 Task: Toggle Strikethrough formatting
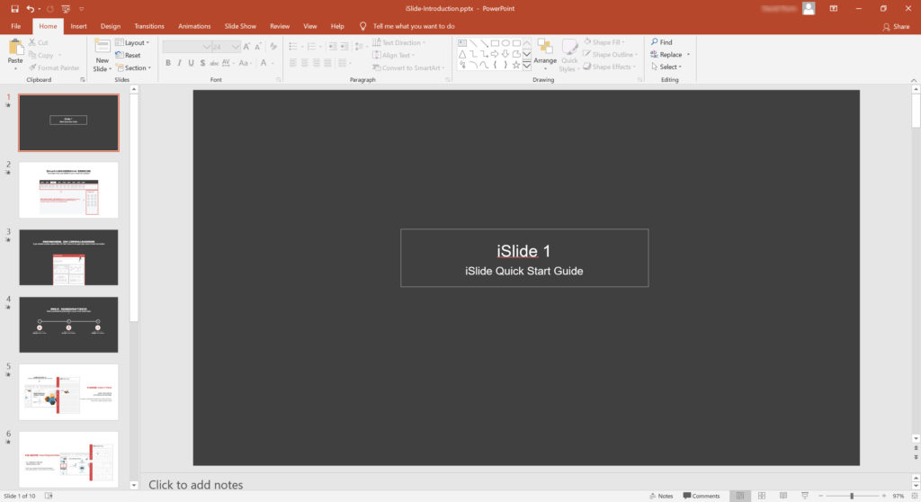tap(214, 63)
